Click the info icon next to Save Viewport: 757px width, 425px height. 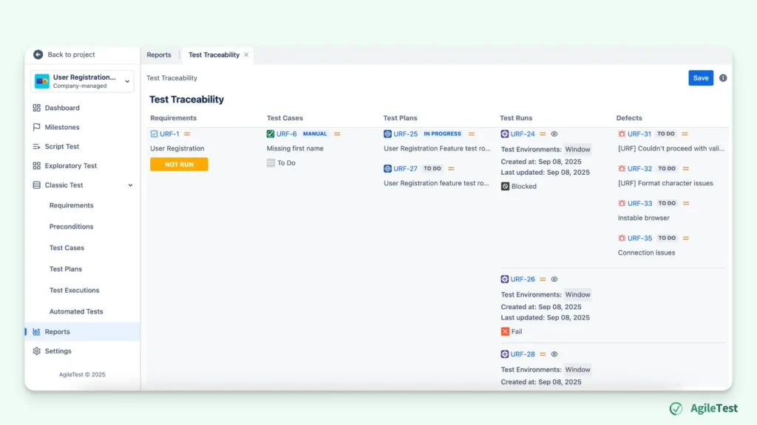pos(723,78)
